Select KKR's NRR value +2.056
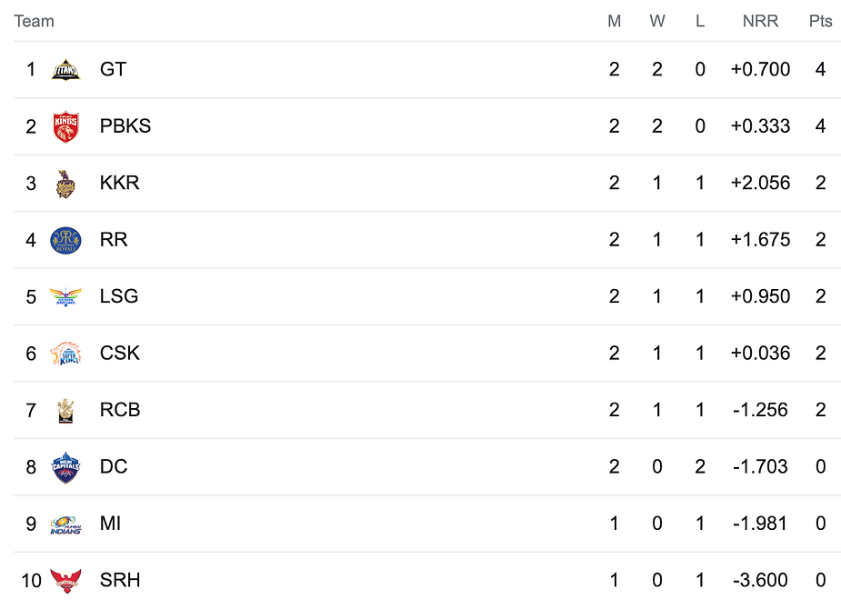 [x=760, y=183]
